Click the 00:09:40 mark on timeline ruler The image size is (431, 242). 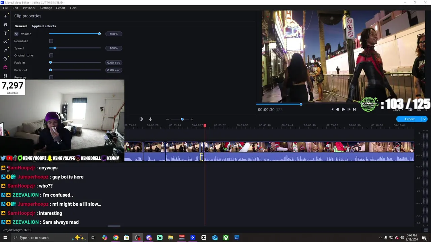(265, 125)
